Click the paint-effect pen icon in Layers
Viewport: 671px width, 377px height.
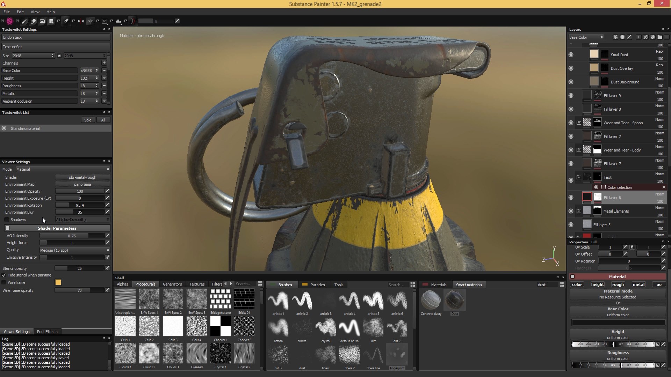point(629,37)
